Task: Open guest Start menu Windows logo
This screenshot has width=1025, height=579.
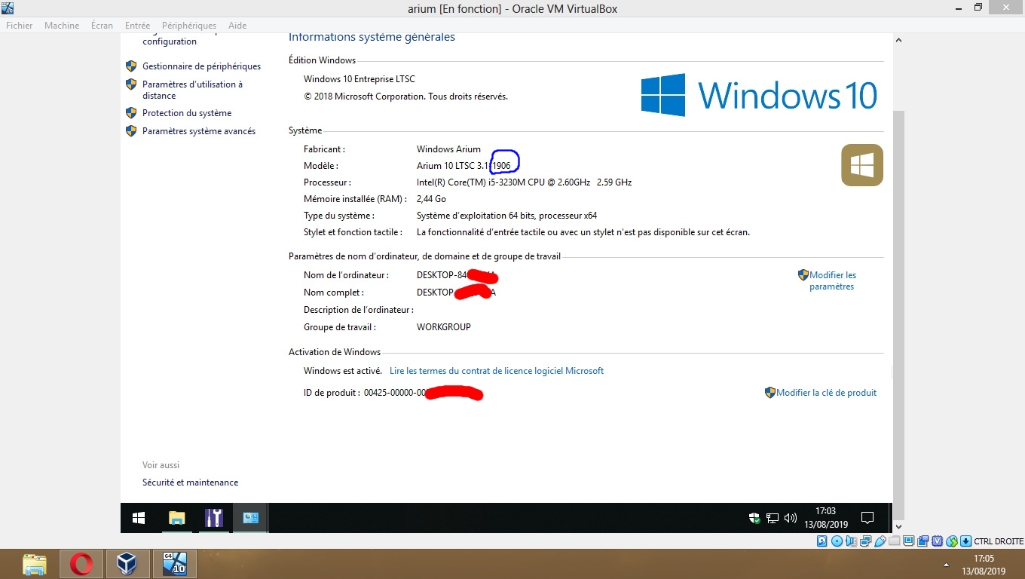Action: click(139, 518)
